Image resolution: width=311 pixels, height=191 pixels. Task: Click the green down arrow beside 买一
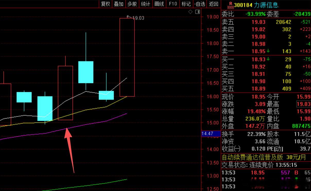[x=268, y=59]
